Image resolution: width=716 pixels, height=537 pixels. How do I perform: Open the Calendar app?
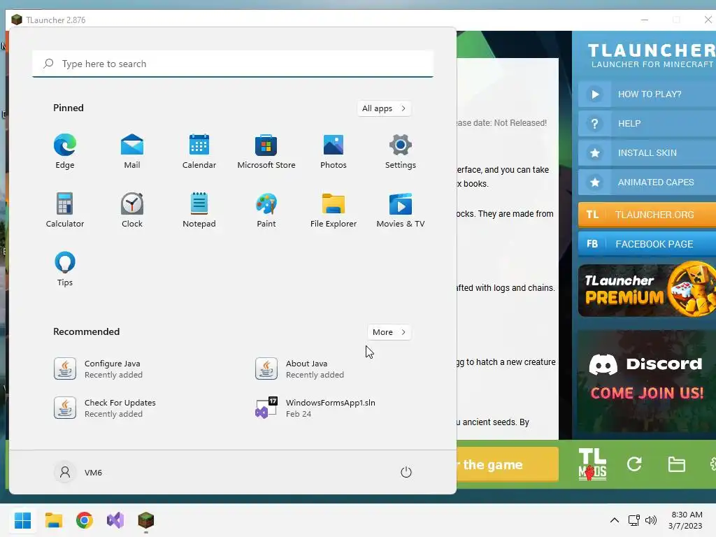(x=199, y=152)
